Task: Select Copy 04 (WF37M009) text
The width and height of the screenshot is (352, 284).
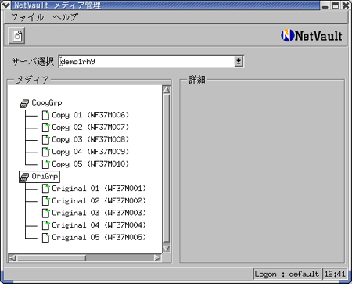Action: coord(91,152)
